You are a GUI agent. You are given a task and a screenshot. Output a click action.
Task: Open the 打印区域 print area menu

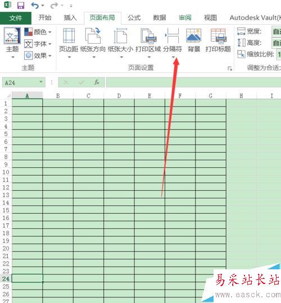148,43
